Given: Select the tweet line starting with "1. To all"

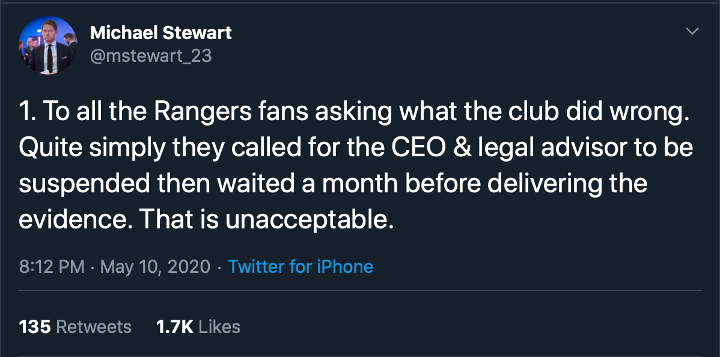Looking at the screenshot, I should (x=355, y=112).
